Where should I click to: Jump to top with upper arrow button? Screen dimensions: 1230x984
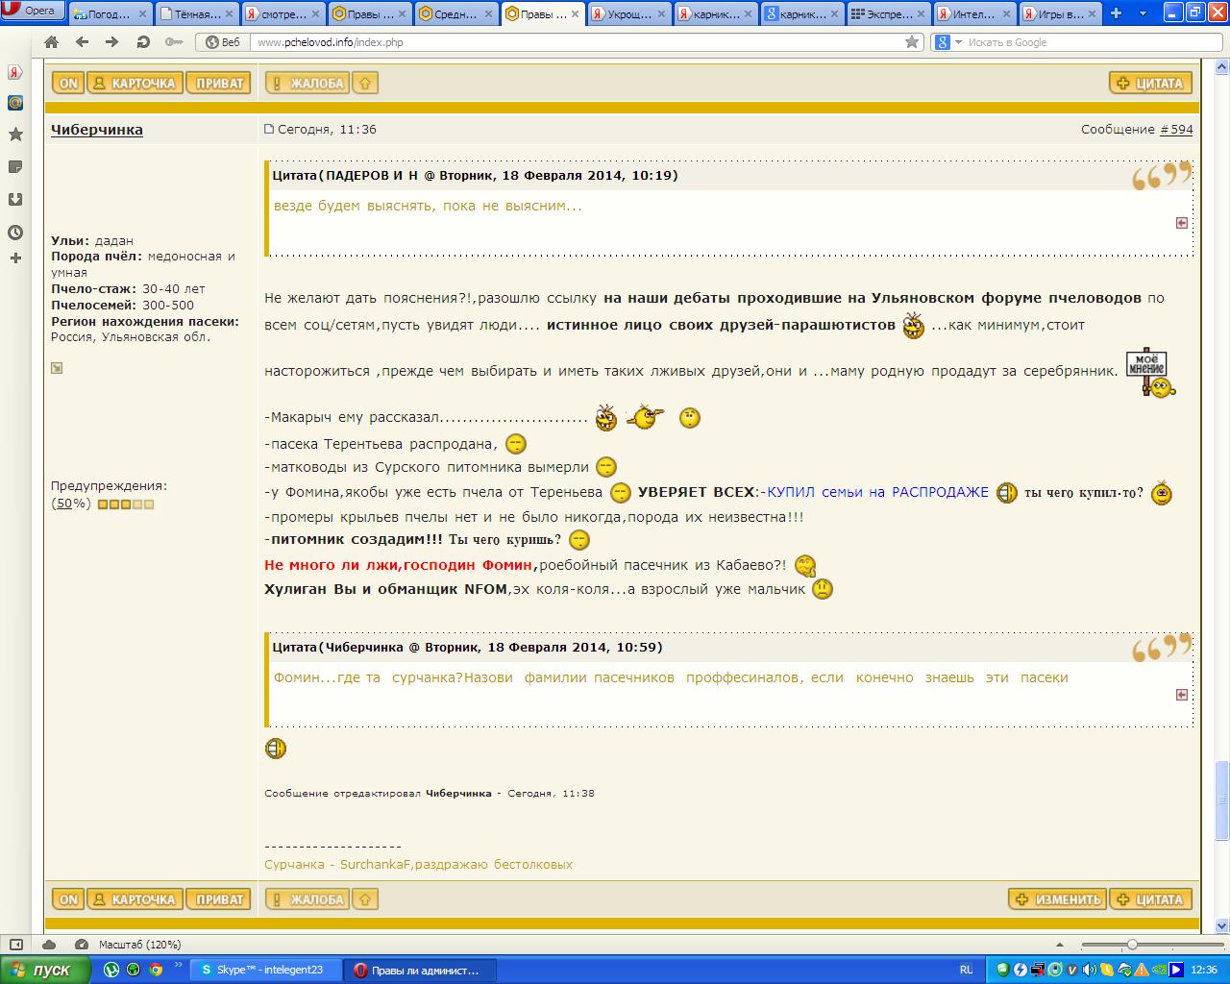coord(364,84)
